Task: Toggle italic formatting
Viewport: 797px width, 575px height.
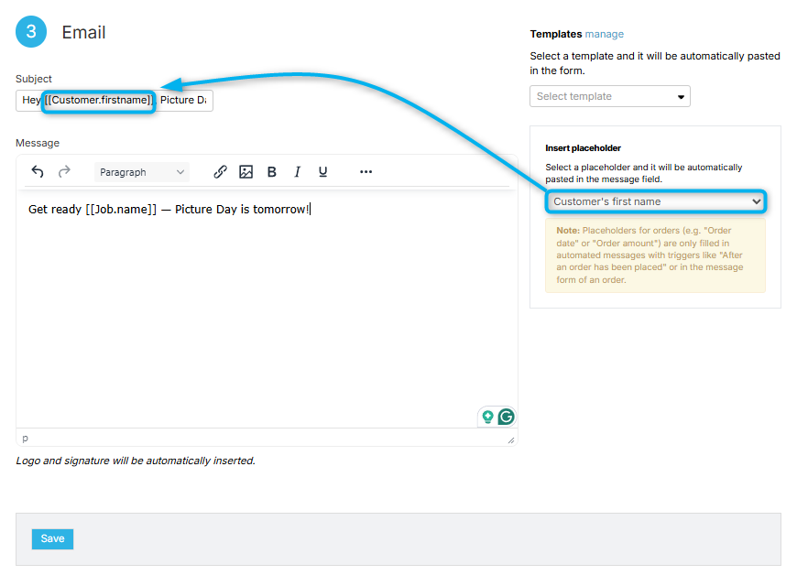Action: point(298,172)
